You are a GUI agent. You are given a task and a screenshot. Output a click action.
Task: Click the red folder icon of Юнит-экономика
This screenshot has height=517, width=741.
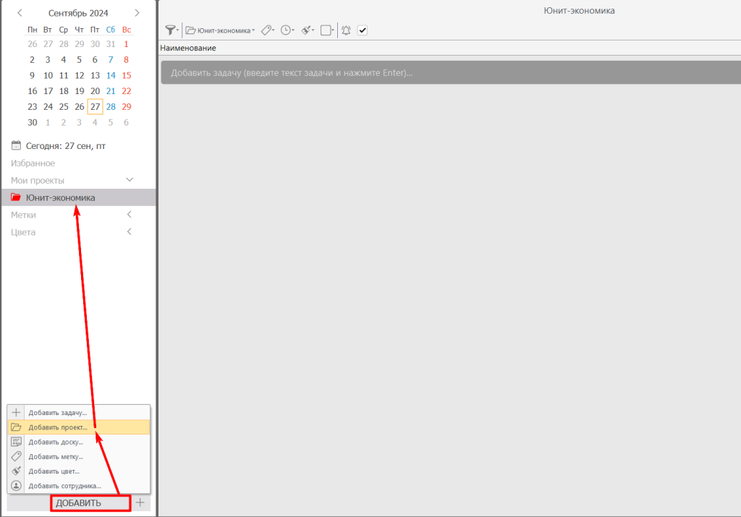(16, 197)
